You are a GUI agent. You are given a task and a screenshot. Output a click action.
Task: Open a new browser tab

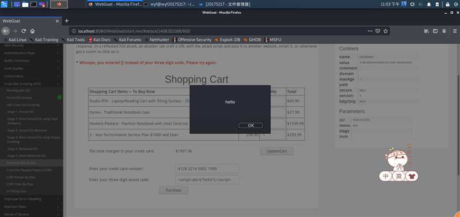coord(66,21)
